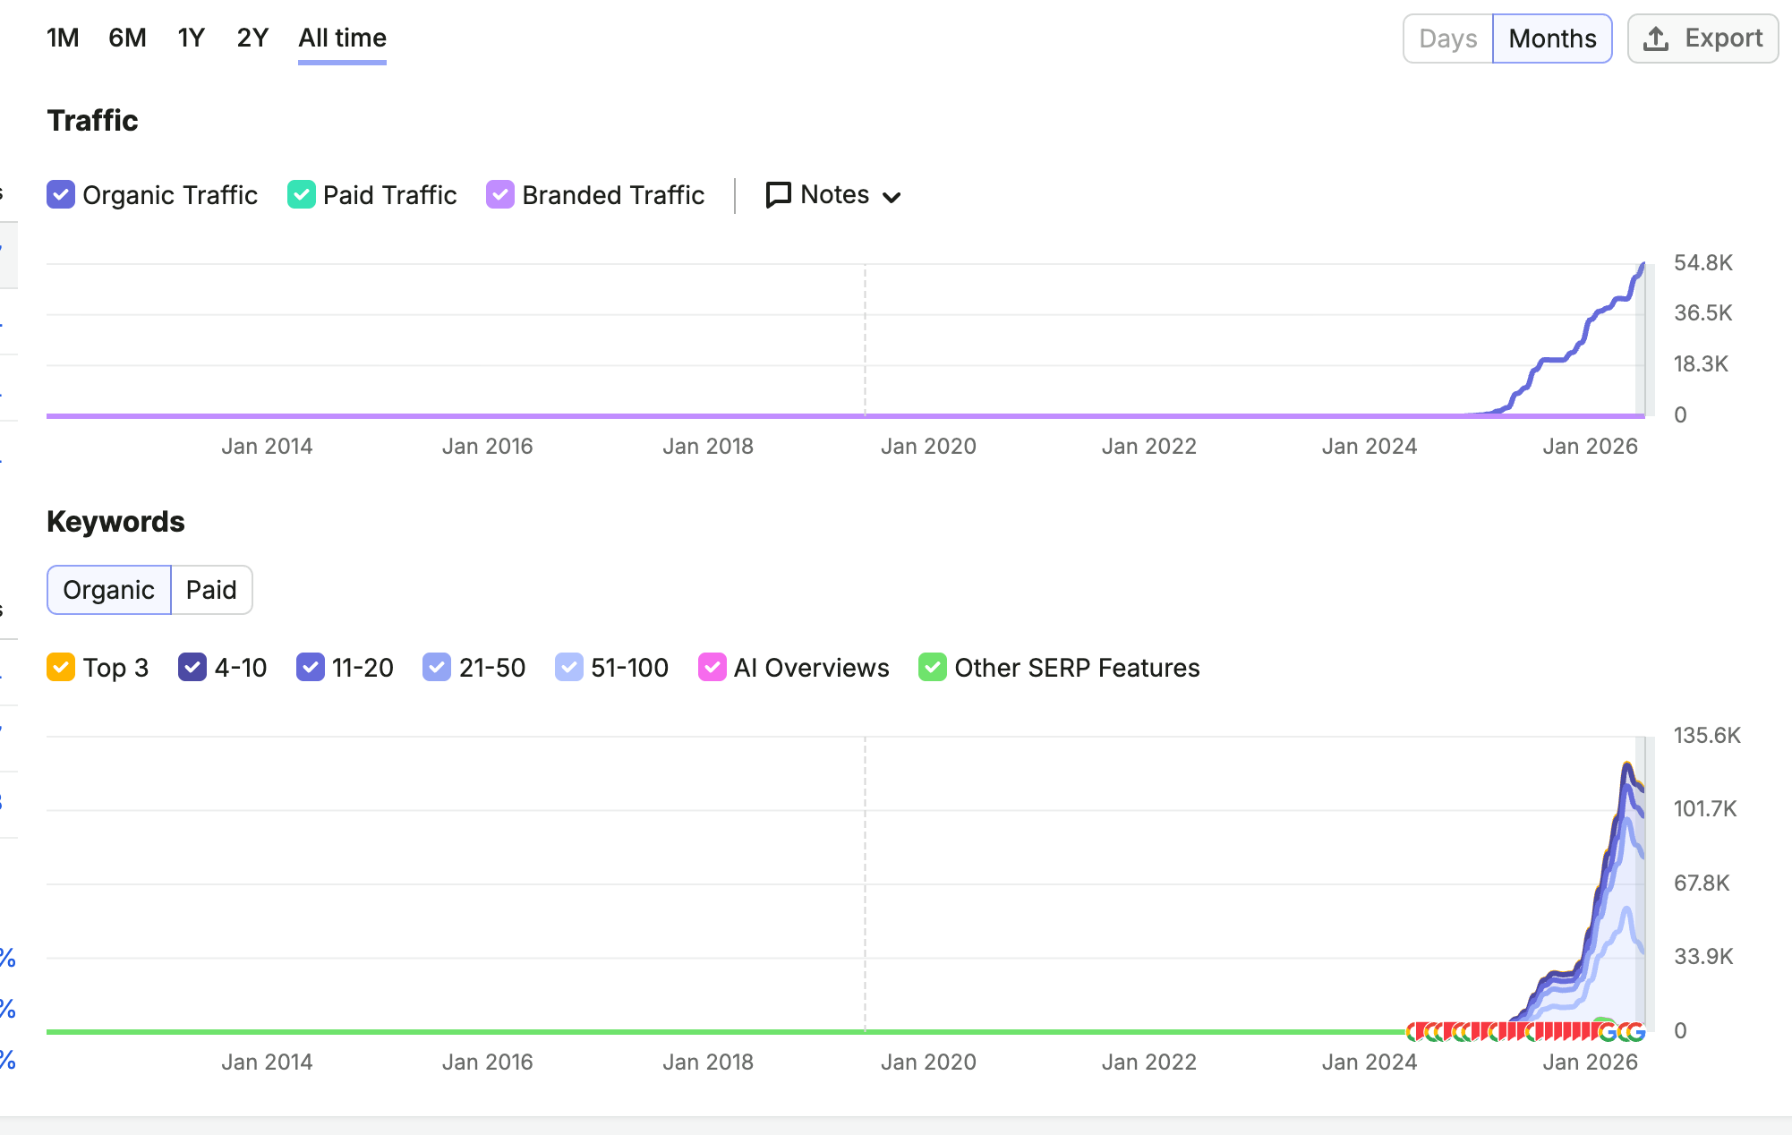
Task: Click the Traffic section heading
Action: click(92, 120)
